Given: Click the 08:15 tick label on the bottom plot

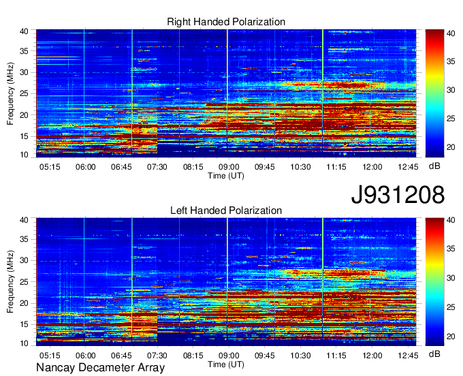Looking at the screenshot, I should click(x=193, y=356).
